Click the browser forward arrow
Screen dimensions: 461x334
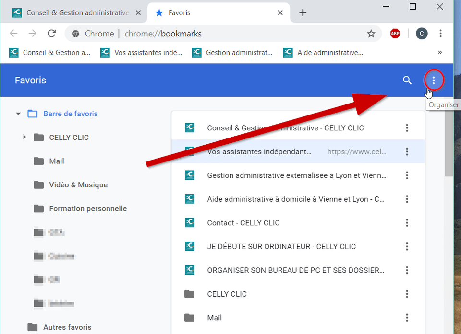click(x=32, y=34)
